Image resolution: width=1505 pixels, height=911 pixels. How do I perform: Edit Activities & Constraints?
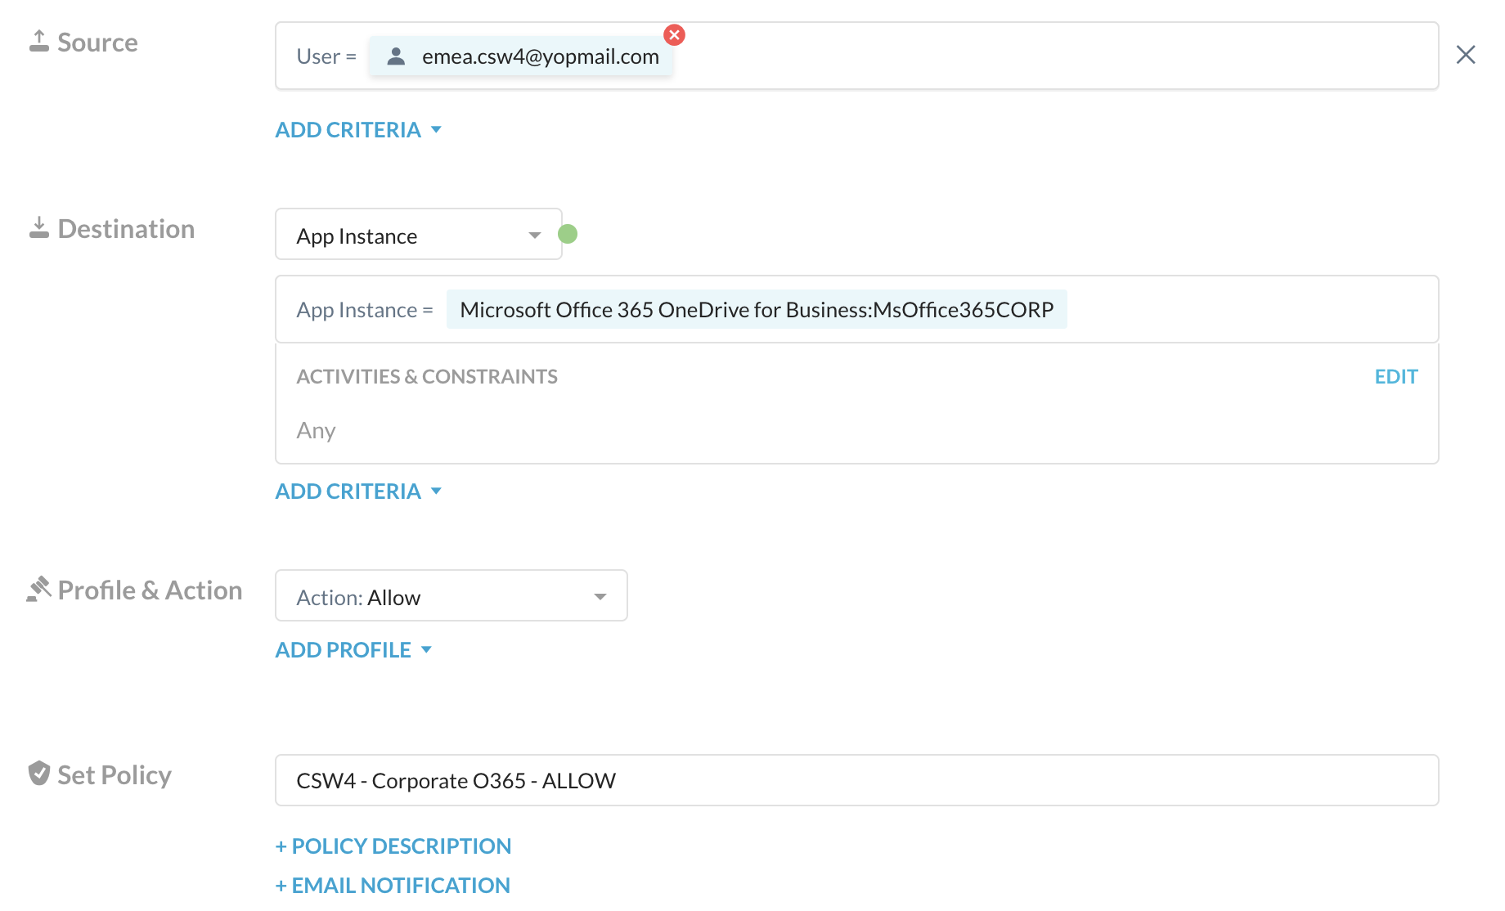point(1395,377)
